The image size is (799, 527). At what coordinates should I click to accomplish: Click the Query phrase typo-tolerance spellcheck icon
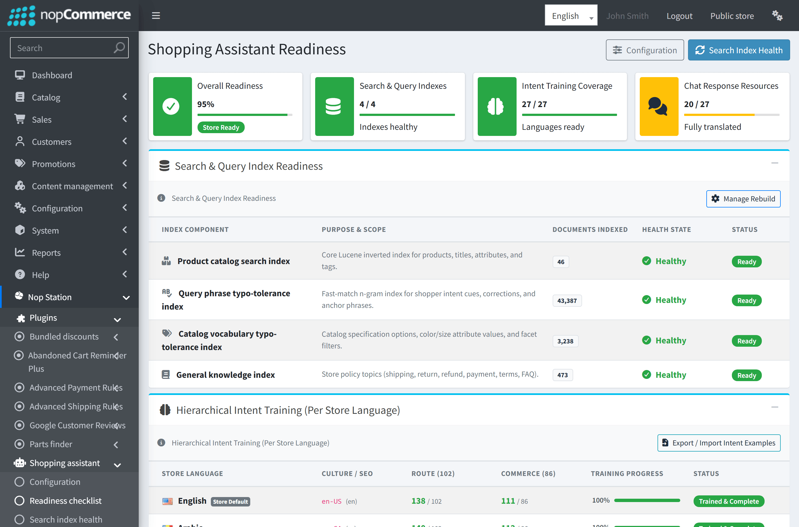coord(167,293)
